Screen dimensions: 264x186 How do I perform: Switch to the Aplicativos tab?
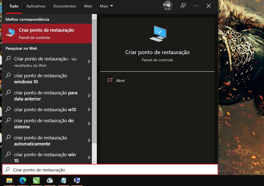coord(36,6)
